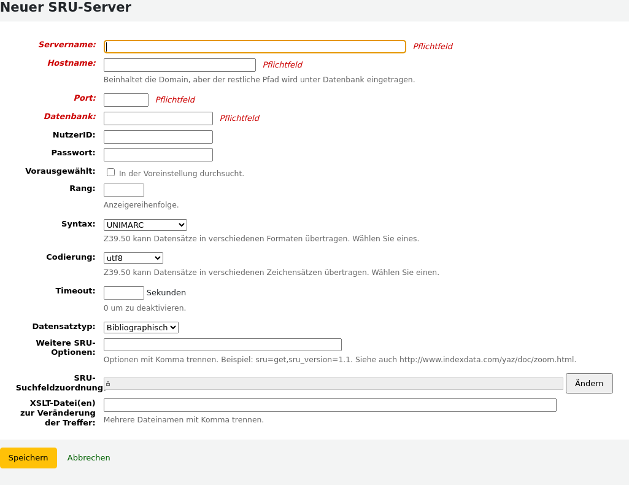Viewport: 629px width, 485px height.
Task: Click the NutzerID input field
Action: [158, 136]
